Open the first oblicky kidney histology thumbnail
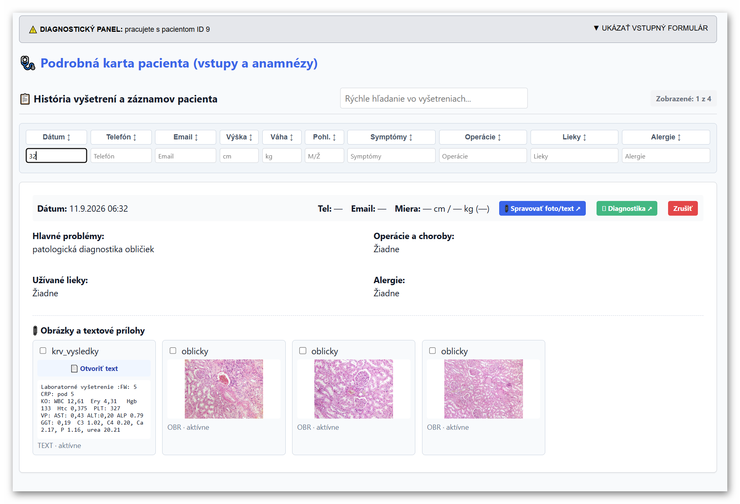This screenshot has height=504, width=740. (224, 389)
